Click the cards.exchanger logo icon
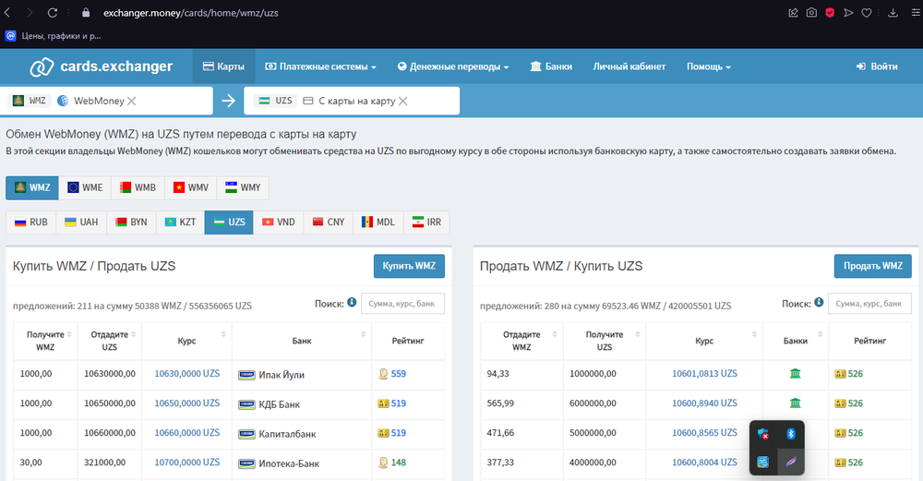The height and width of the screenshot is (481, 923). (x=42, y=66)
